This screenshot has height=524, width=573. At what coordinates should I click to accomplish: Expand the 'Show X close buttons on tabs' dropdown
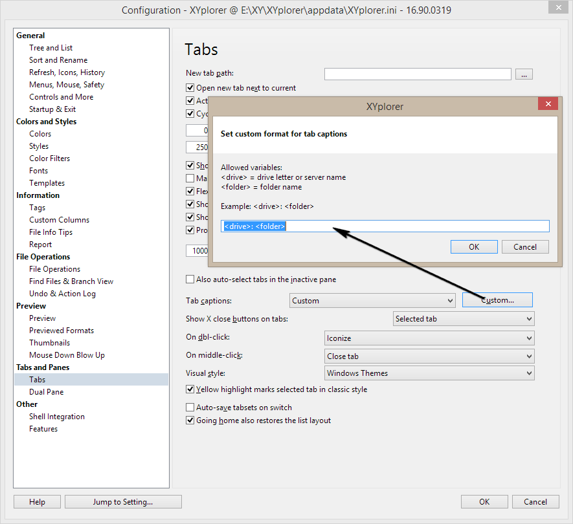(x=464, y=319)
